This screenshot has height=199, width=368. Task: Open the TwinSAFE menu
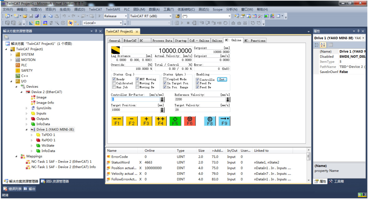pyautogui.click(x=113, y=10)
